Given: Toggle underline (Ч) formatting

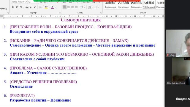Looking at the screenshot, I should [x=21, y=7].
